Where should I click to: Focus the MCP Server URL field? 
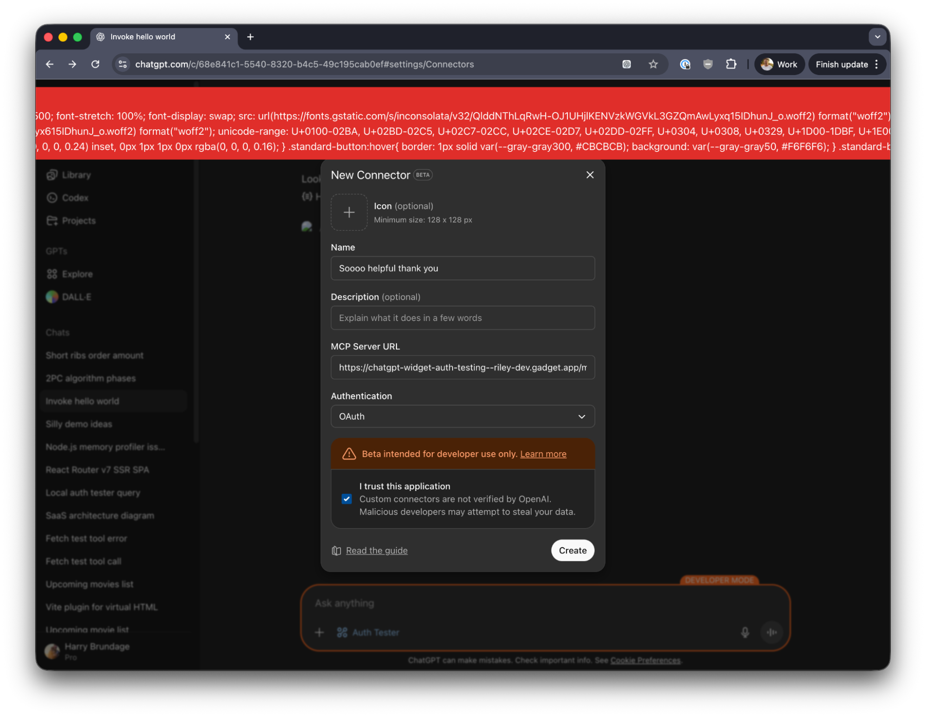462,367
